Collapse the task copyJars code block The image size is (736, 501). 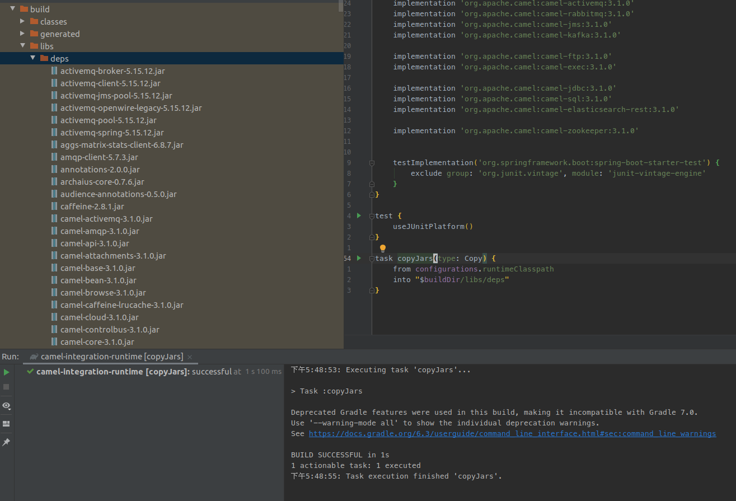[x=371, y=258]
